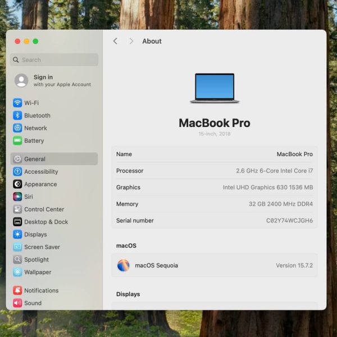Image resolution: width=337 pixels, height=337 pixels.
Task: Go back with the left chevron
Action: pos(115,41)
